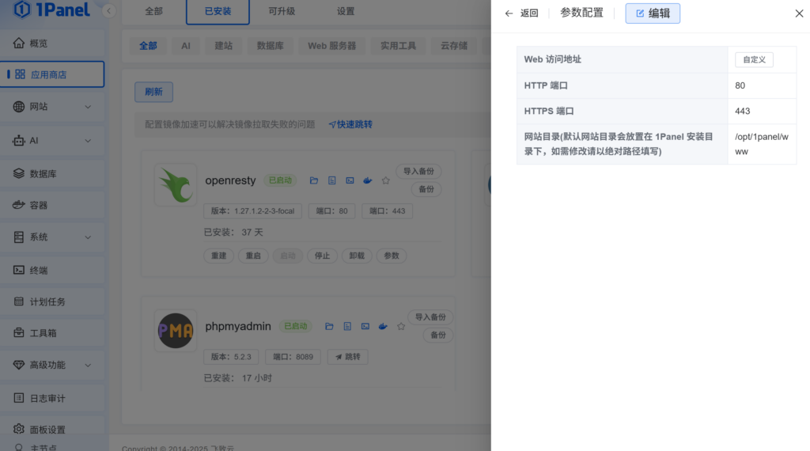Open openresty terminal icon
This screenshot has height=451, width=810.
point(350,180)
